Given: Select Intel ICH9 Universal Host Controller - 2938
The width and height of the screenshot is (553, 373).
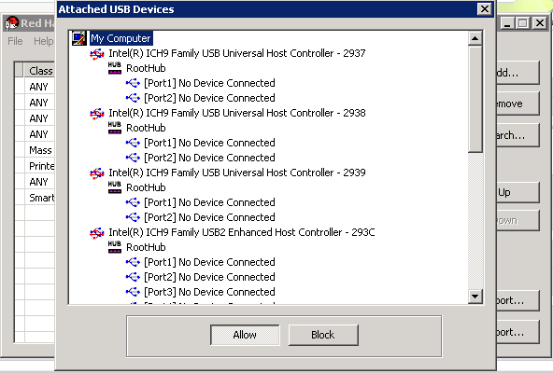Looking at the screenshot, I should tap(237, 113).
